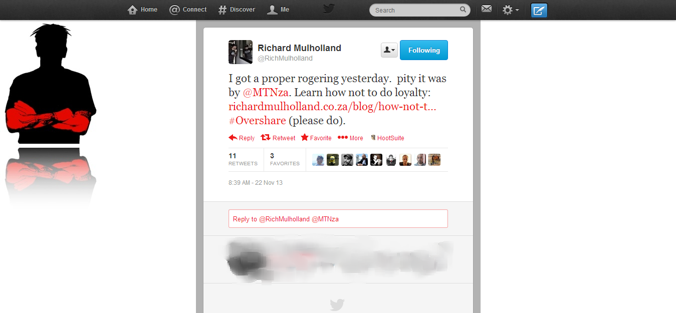This screenshot has width=676, height=313.
Task: Click the #Overshare hashtag
Action: (257, 121)
